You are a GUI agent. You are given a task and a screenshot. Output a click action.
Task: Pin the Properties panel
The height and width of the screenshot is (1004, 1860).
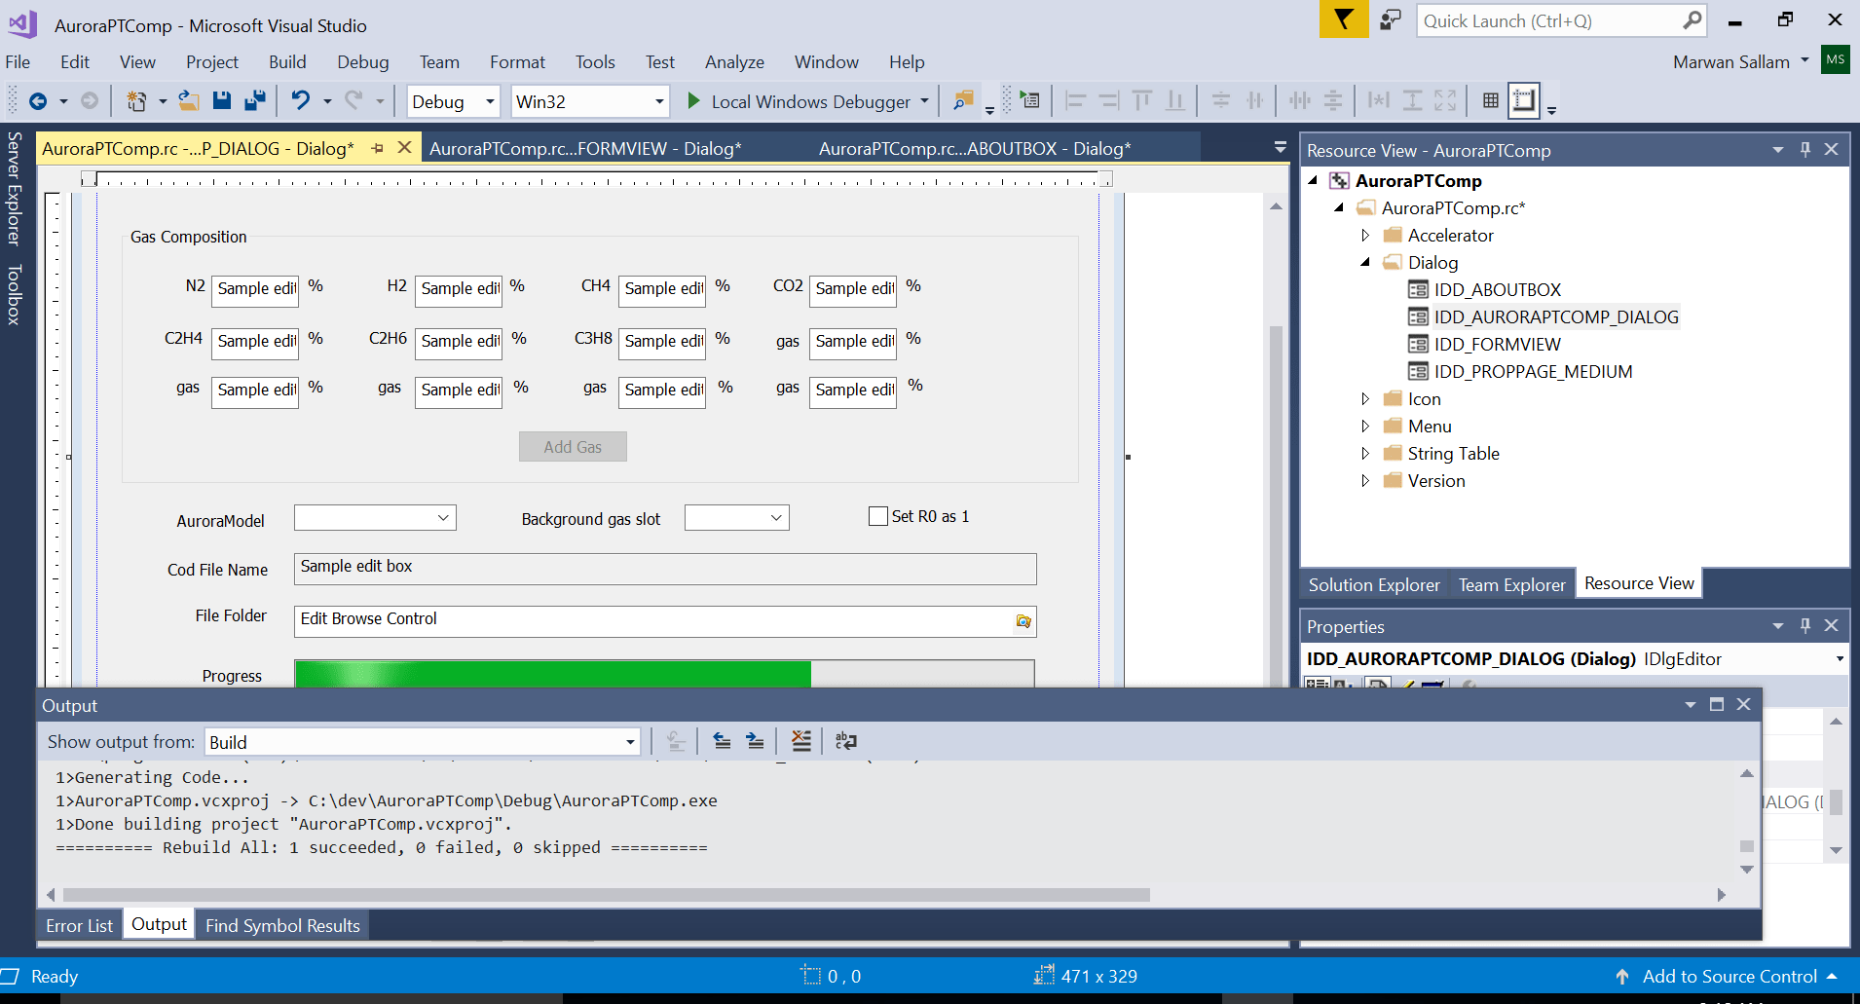point(1805,625)
